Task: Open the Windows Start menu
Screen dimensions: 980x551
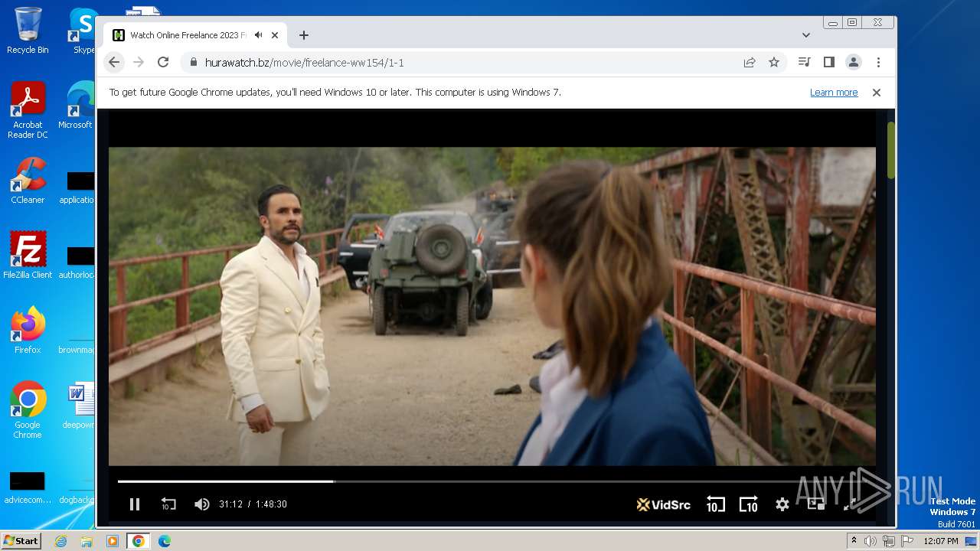Action: tap(21, 541)
